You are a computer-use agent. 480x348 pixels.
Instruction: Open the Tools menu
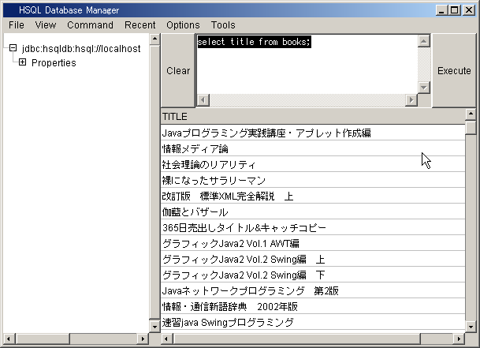tap(223, 24)
